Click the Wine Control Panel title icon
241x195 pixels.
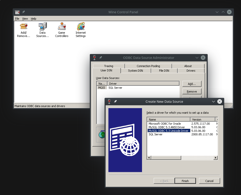point(17,12)
